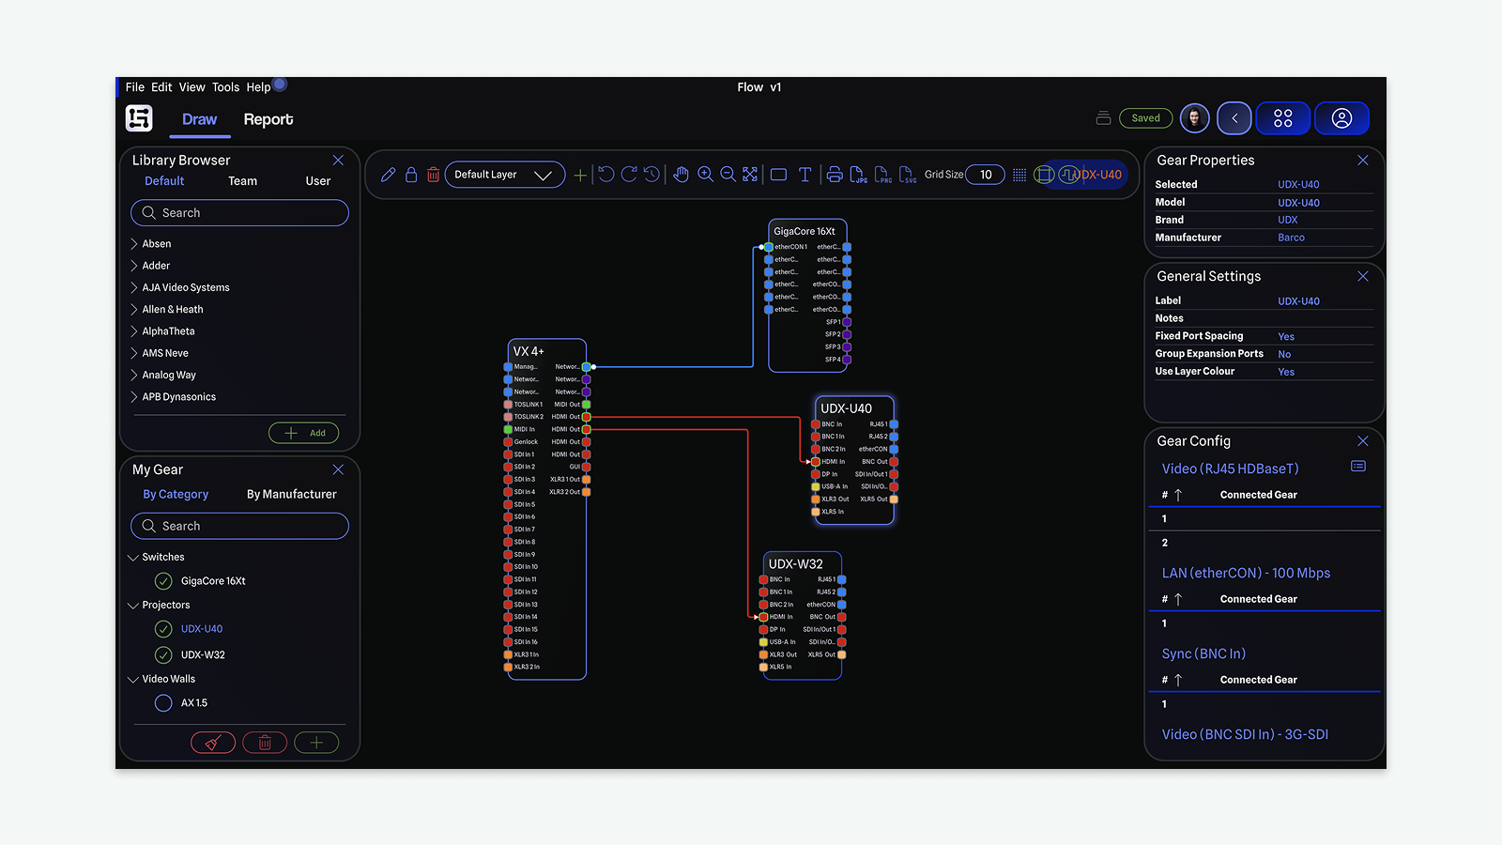1502x845 pixels.
Task: Open the Tools menu
Action: pos(225,87)
